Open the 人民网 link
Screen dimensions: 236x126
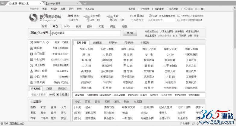(107, 55)
